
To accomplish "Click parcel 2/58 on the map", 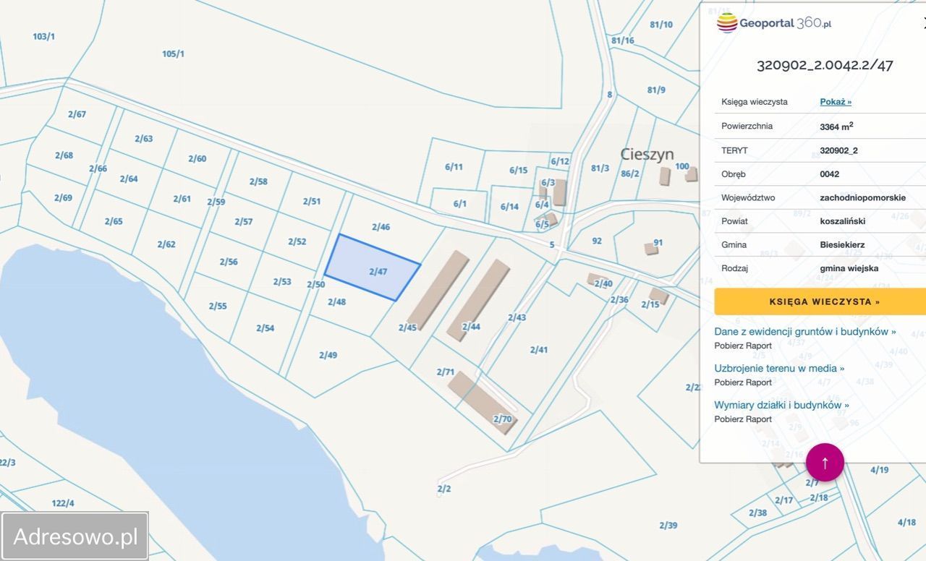I will point(258,182).
